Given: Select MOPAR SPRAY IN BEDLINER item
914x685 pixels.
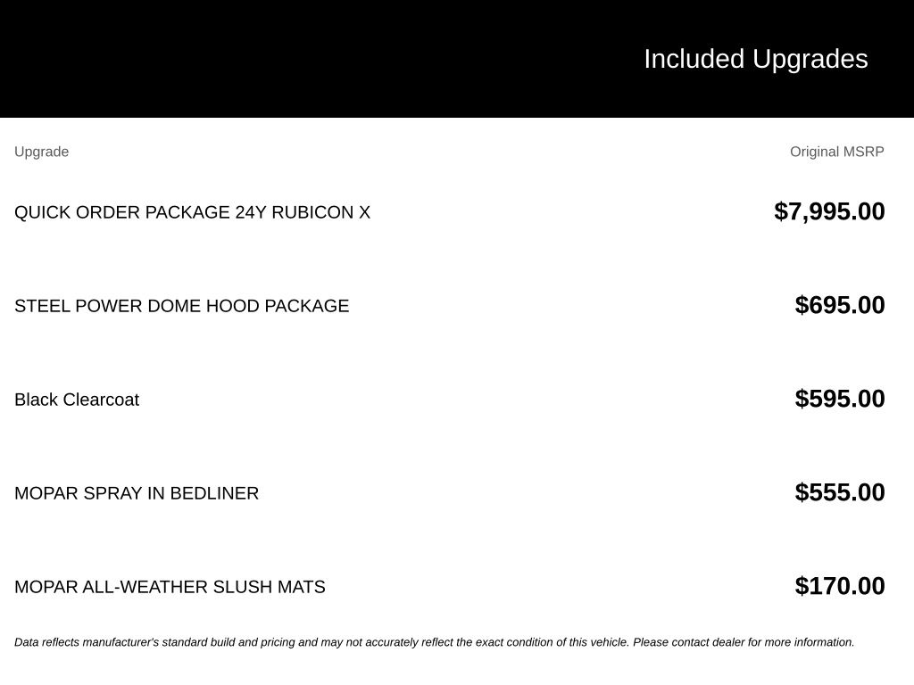Looking at the screenshot, I should [x=137, y=493].
